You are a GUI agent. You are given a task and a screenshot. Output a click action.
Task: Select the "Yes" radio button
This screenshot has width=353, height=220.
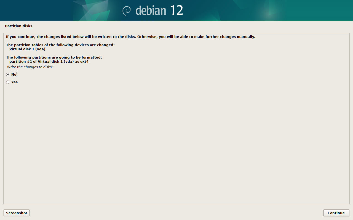8,82
